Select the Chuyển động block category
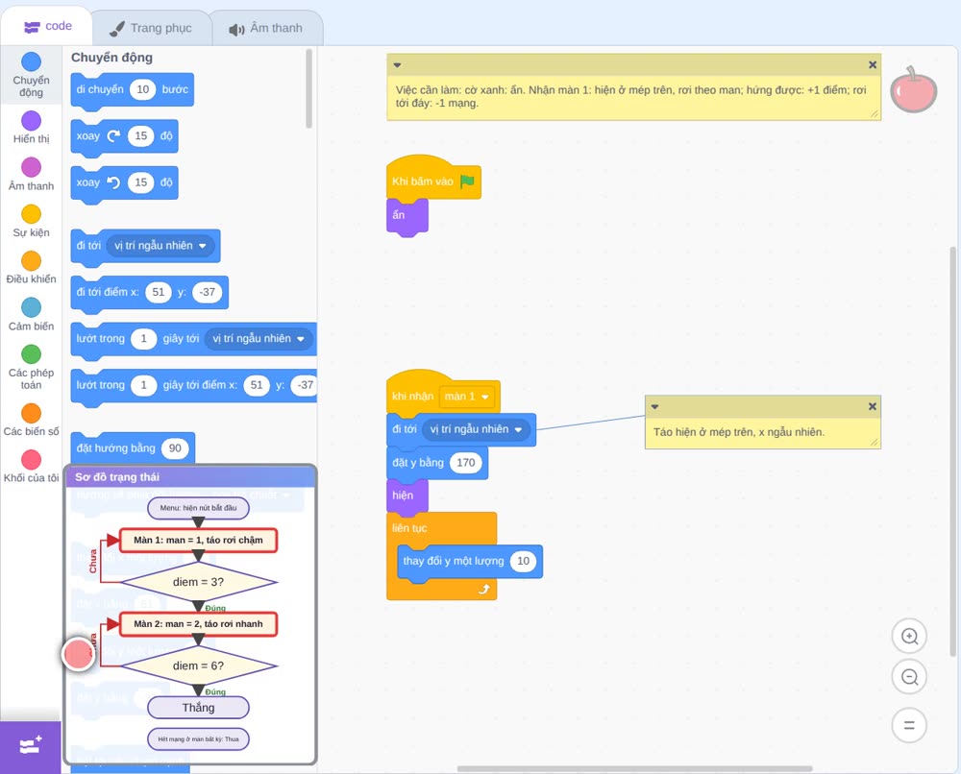The image size is (961, 774). click(x=32, y=75)
